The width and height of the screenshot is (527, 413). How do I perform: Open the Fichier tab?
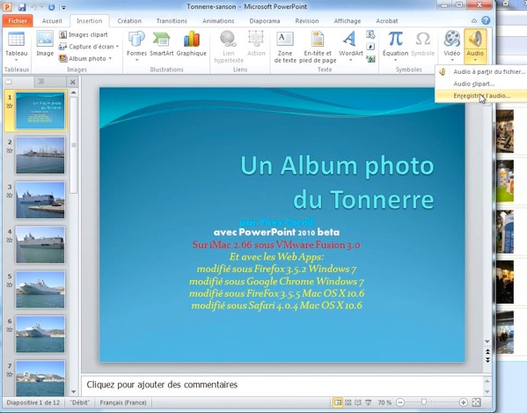(18, 20)
